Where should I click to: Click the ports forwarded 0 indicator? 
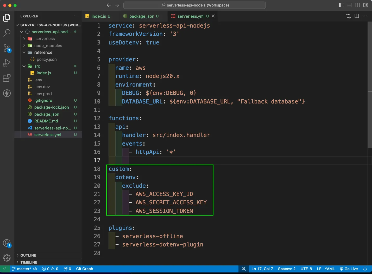click(67, 269)
